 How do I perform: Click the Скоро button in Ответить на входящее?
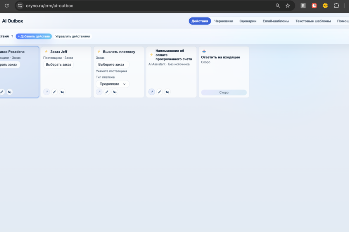point(224,92)
